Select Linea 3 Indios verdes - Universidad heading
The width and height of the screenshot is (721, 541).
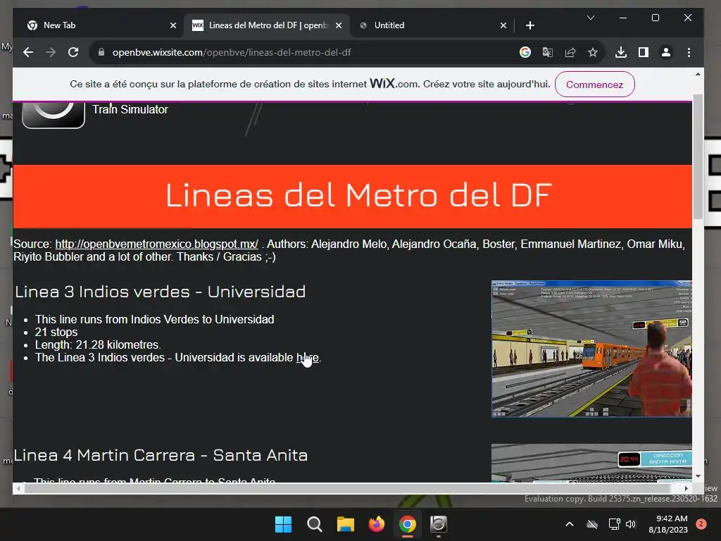[x=160, y=292]
